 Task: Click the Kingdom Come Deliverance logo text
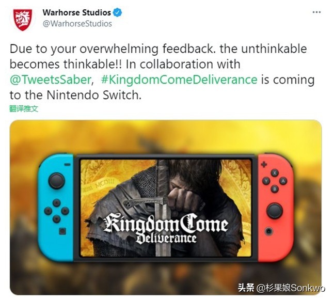click(166, 228)
